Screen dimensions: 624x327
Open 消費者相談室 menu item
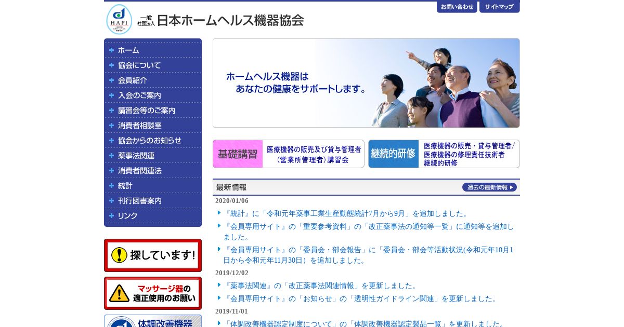tap(153, 126)
